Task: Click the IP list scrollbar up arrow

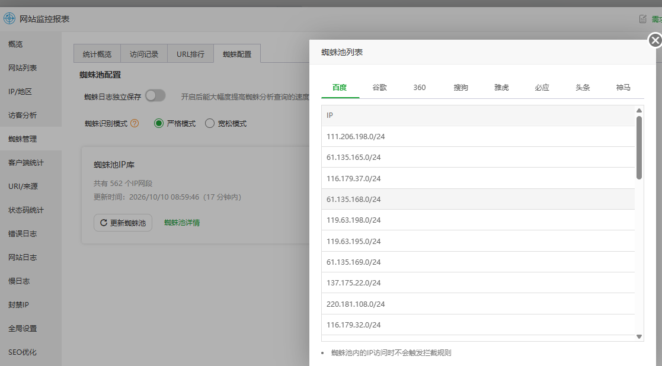Action: tap(639, 111)
